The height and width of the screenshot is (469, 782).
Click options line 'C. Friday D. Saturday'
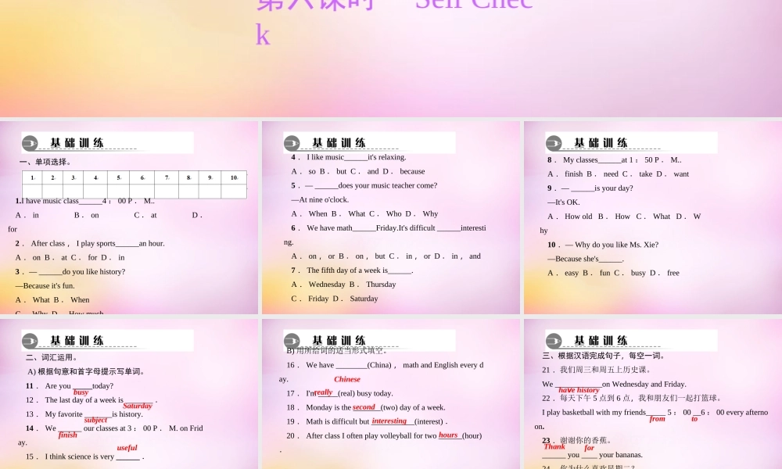coord(335,299)
